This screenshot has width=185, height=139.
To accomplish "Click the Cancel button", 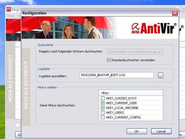I will pos(161,131).
